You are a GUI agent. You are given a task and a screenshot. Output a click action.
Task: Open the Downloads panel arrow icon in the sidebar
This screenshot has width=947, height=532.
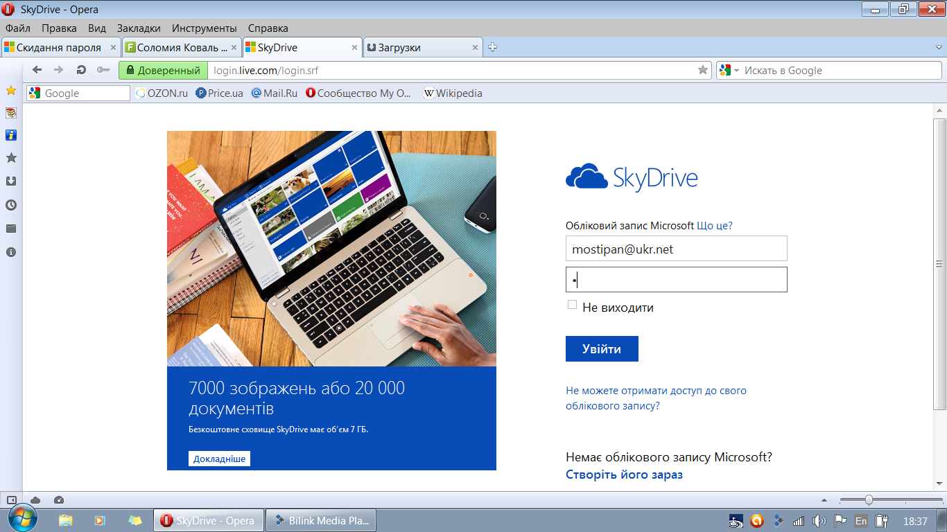pyautogui.click(x=11, y=181)
